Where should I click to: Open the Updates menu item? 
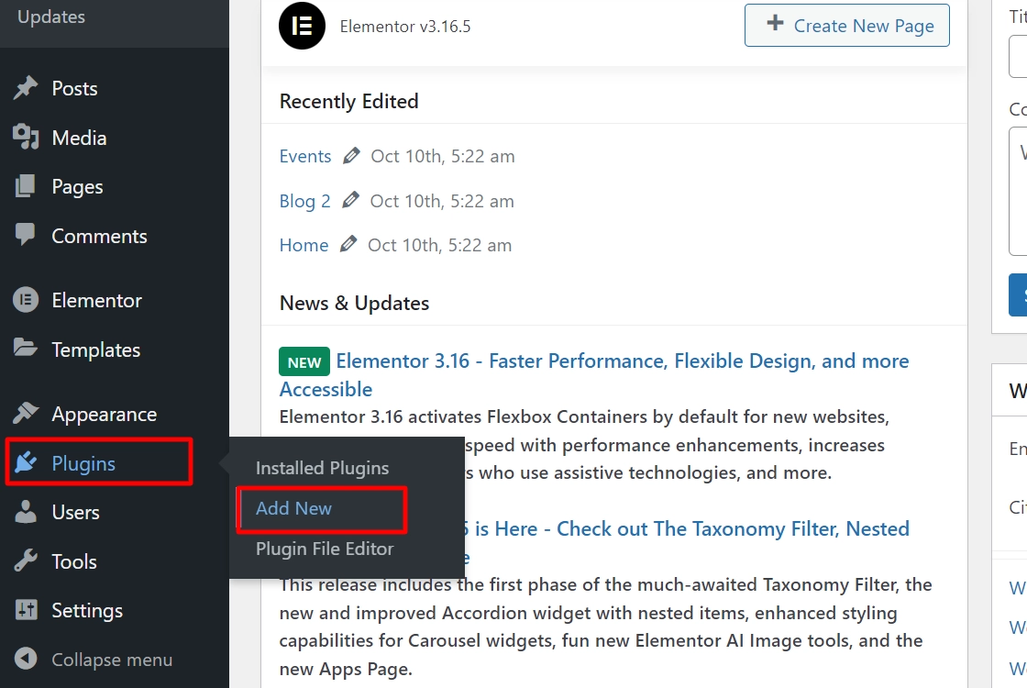point(51,16)
